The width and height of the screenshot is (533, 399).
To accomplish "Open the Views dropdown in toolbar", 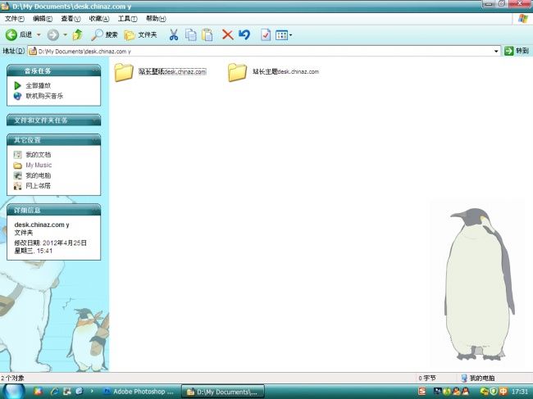I will [283, 34].
